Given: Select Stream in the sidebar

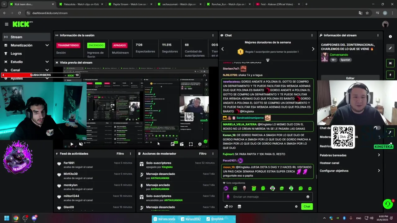Looking at the screenshot, I should click(26, 37).
